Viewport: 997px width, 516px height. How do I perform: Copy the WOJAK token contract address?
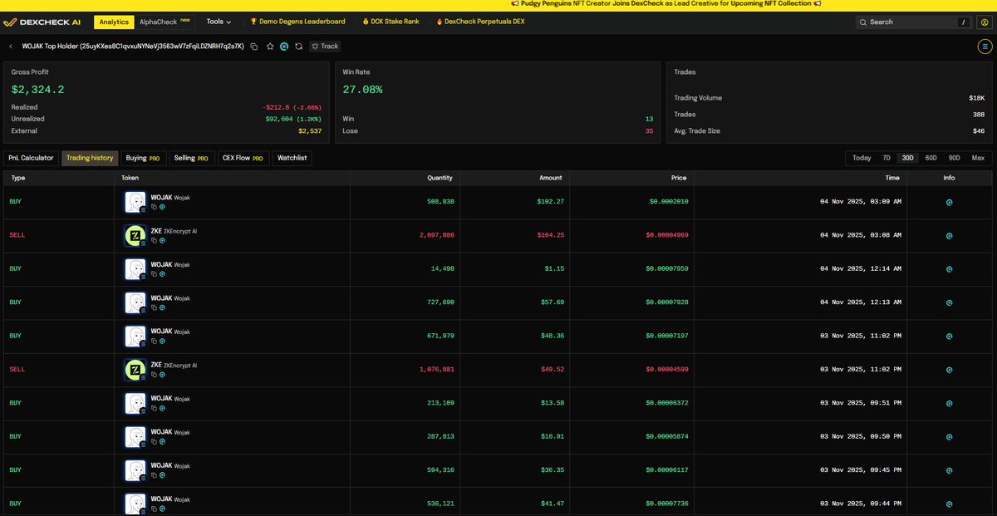(x=155, y=207)
